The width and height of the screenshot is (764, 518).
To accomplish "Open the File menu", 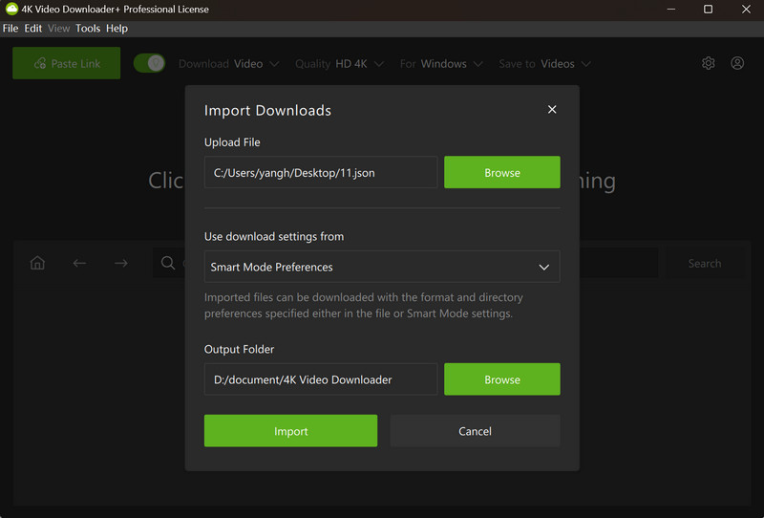I will 11,29.
